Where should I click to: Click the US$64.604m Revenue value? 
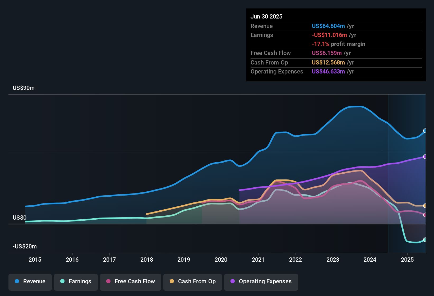pos(328,26)
